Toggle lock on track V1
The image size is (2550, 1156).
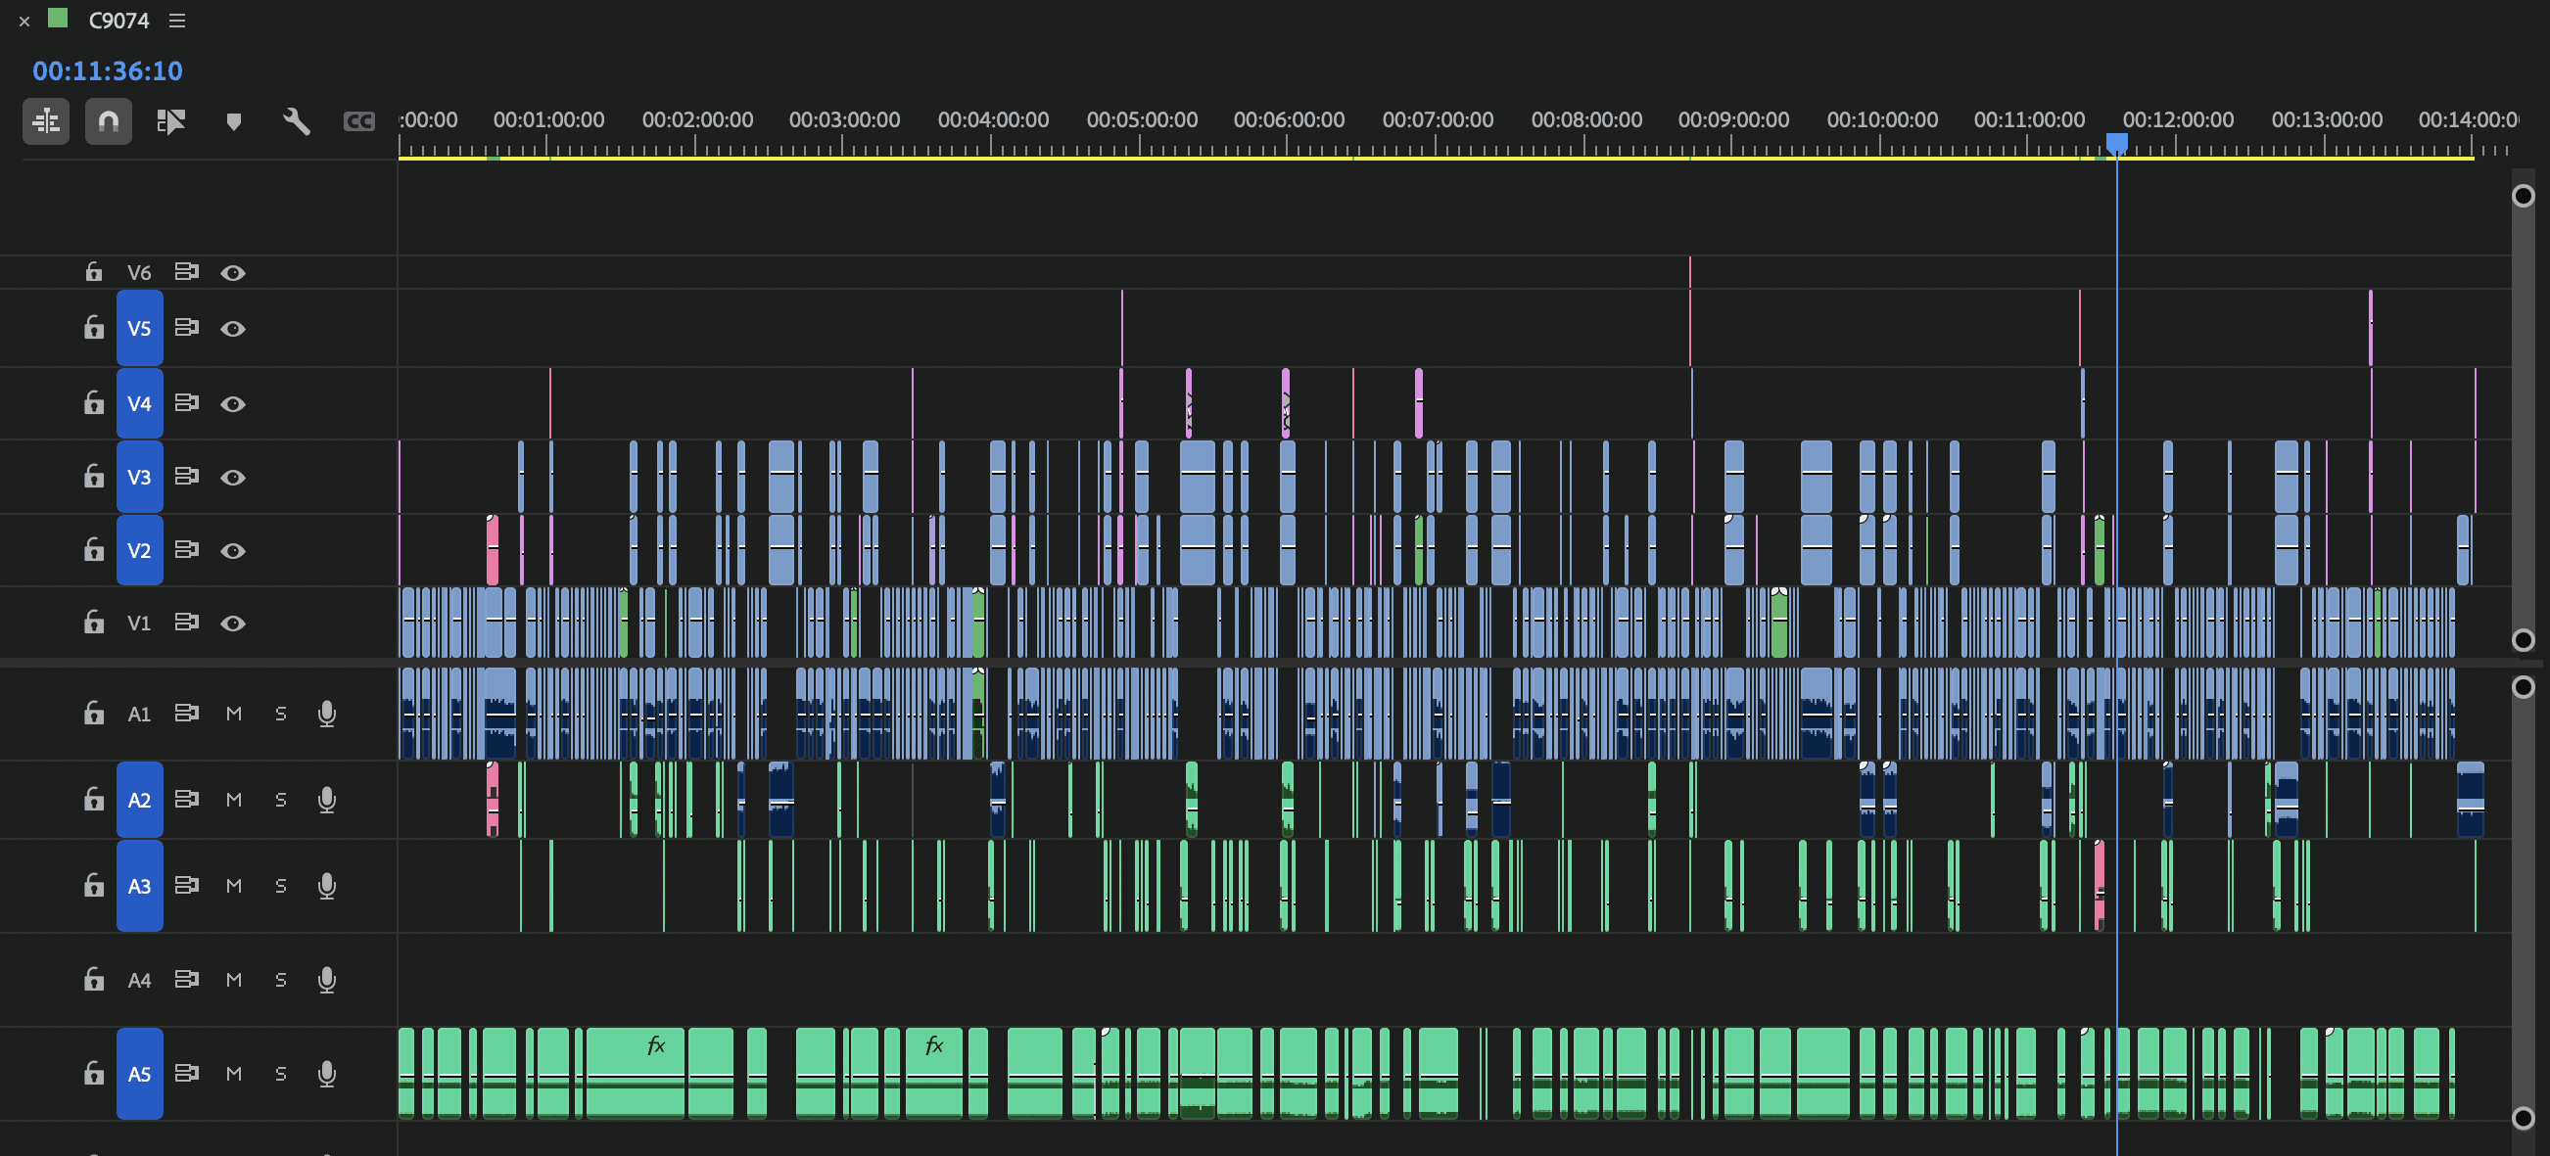[x=94, y=623]
